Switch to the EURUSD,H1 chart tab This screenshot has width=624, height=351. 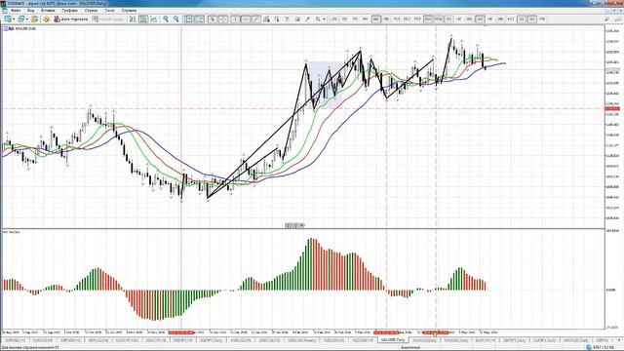pos(15,340)
